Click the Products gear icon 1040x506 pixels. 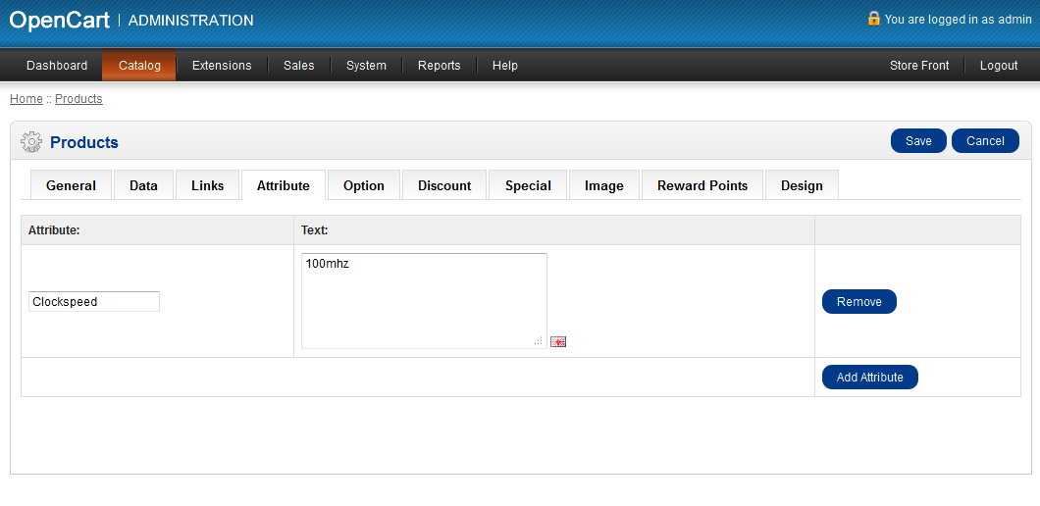(31, 142)
